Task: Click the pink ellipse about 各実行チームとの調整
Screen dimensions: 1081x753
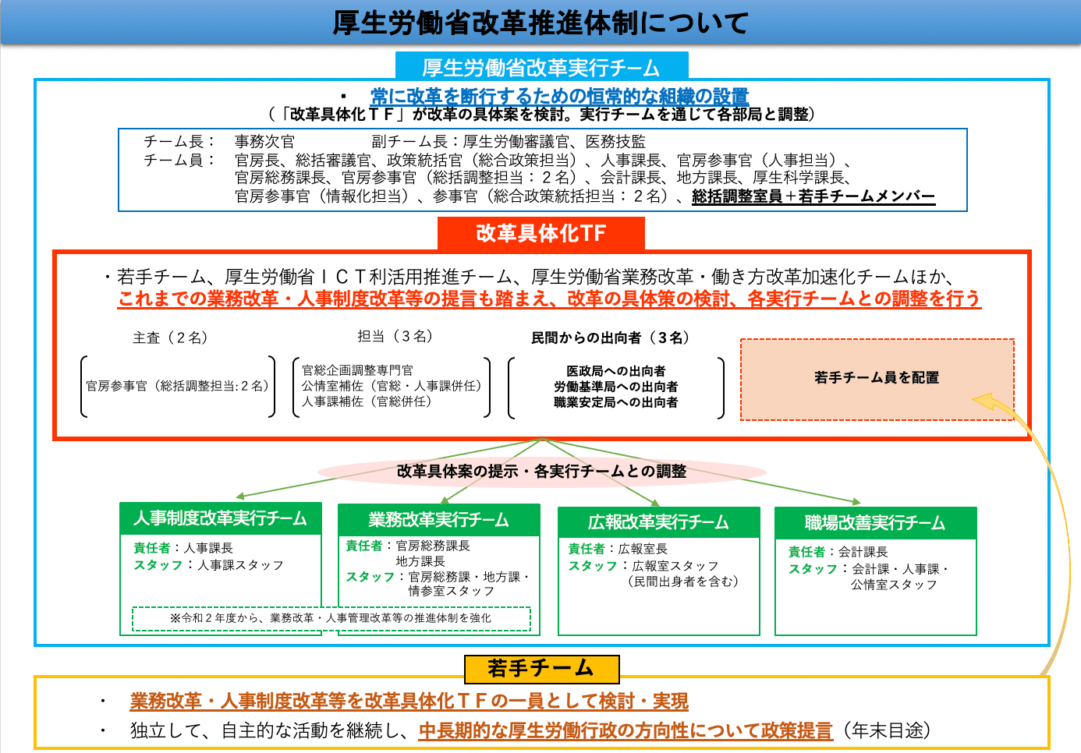Action: pos(541,471)
